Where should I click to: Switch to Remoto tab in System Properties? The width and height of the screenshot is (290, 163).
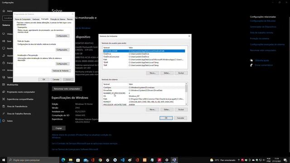[x=70, y=19]
